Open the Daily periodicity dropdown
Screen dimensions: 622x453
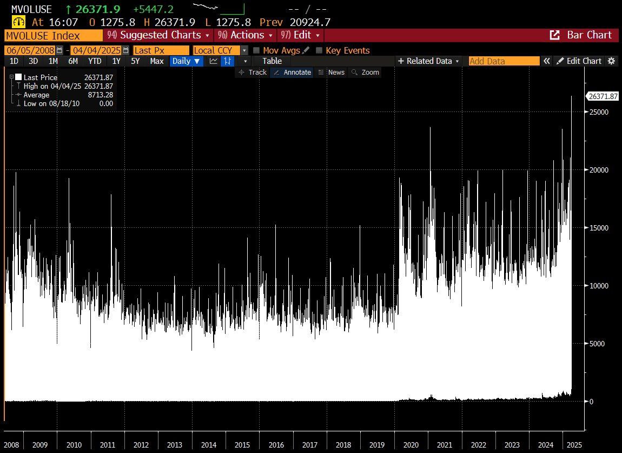click(x=186, y=61)
